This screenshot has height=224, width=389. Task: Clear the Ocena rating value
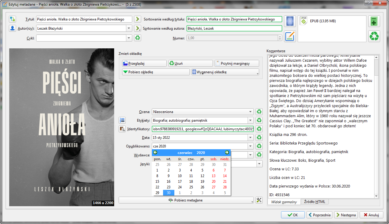(x=259, y=112)
